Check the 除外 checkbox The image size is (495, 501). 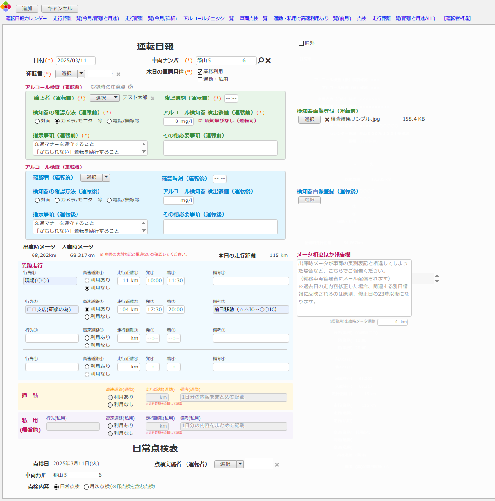click(301, 44)
